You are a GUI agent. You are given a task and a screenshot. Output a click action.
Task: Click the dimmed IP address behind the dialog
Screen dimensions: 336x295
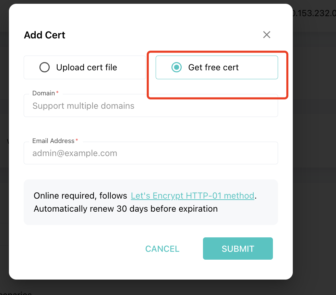(x=314, y=13)
